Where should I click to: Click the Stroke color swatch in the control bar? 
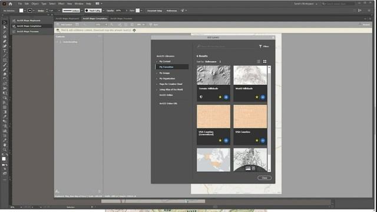pos(30,11)
